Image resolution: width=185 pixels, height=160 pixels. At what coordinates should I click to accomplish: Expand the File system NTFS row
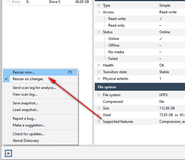pos(99,95)
